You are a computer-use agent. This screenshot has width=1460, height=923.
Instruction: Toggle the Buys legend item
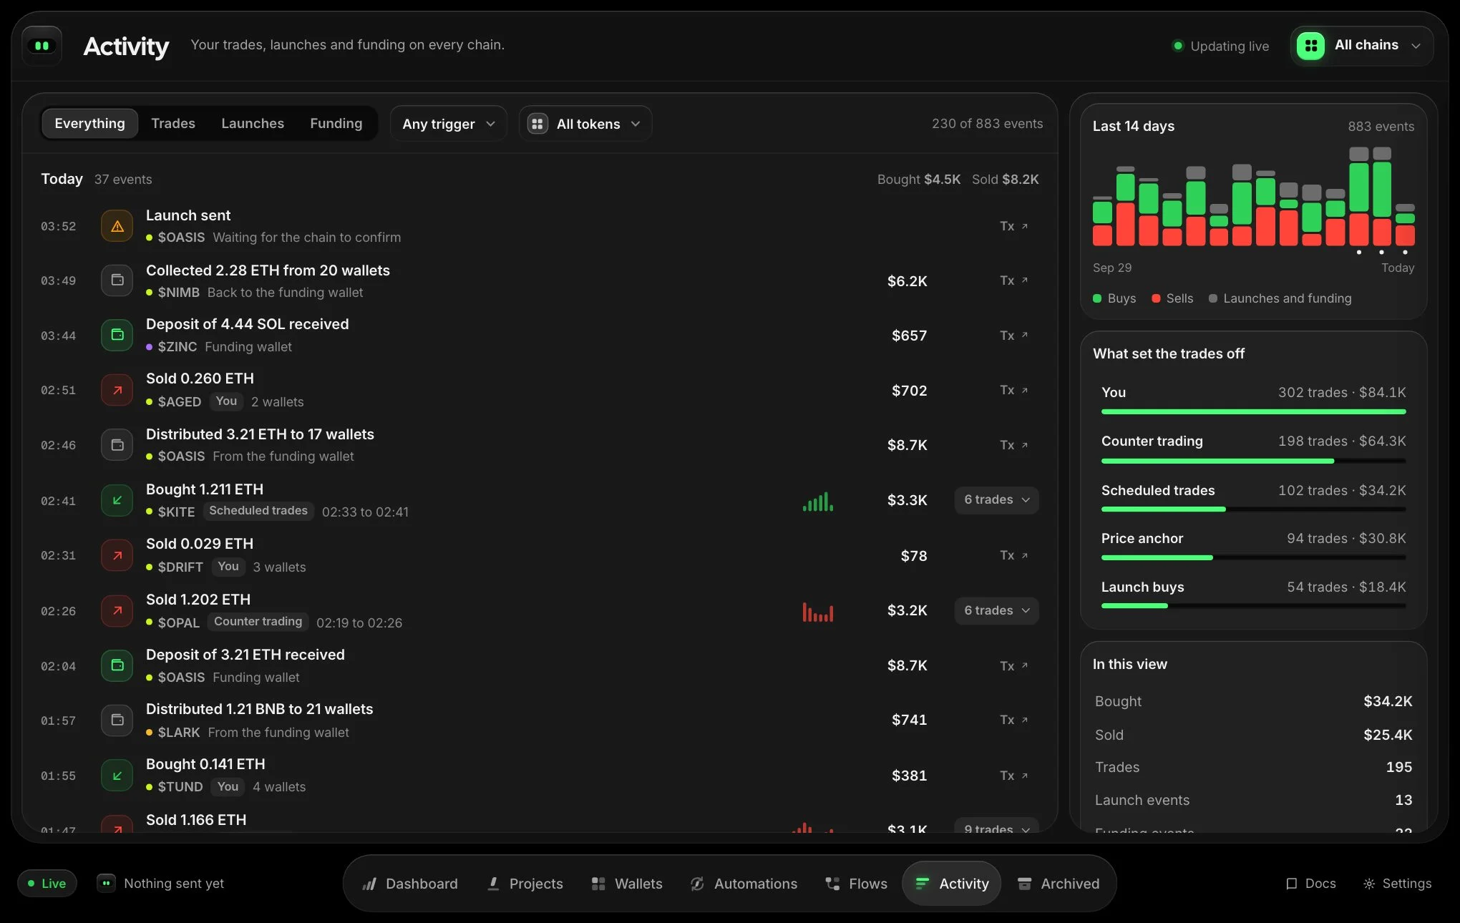1114,298
